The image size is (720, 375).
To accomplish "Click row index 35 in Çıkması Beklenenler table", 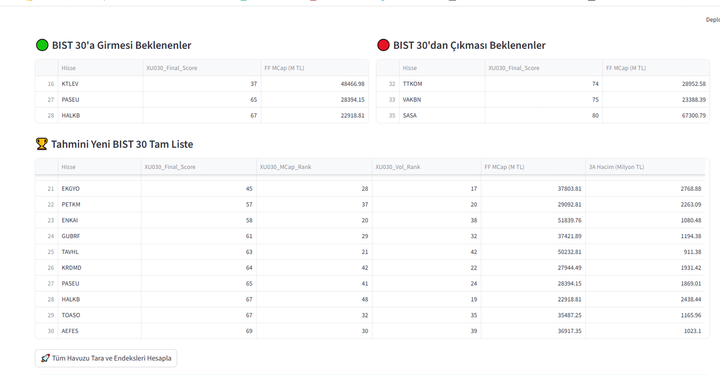I will coord(388,115).
